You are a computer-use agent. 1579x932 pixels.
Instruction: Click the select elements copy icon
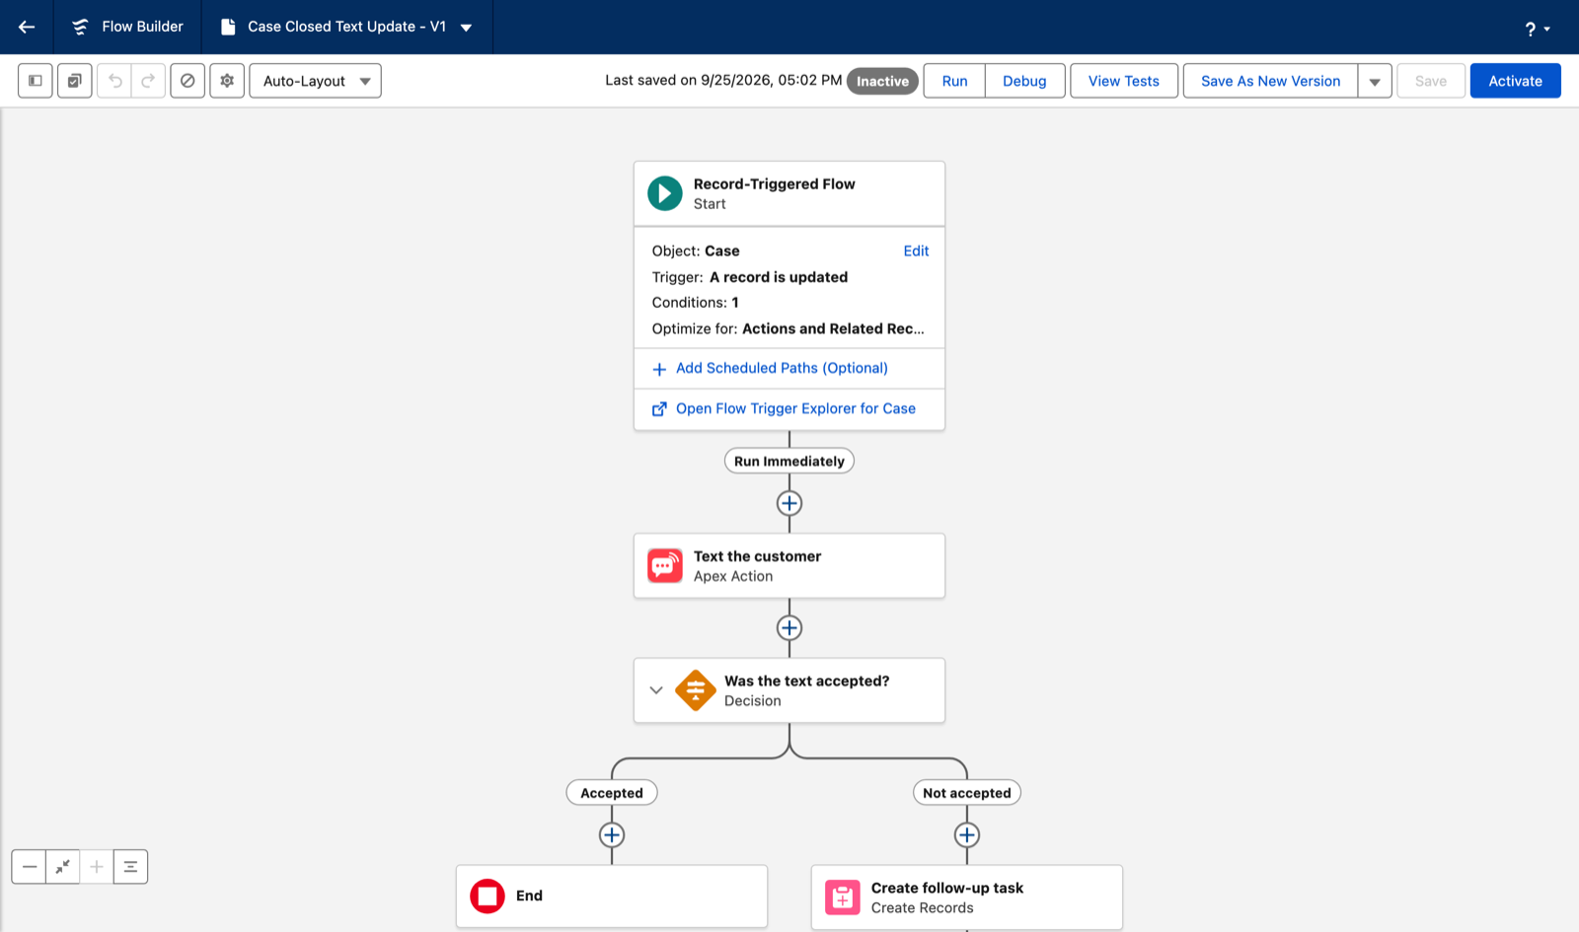(x=75, y=81)
